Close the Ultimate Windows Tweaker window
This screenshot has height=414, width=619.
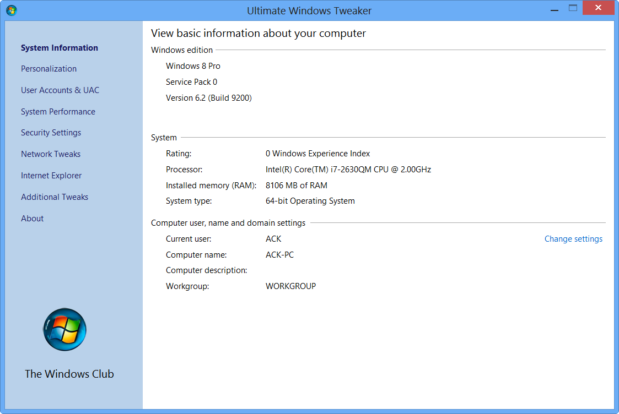coord(598,8)
